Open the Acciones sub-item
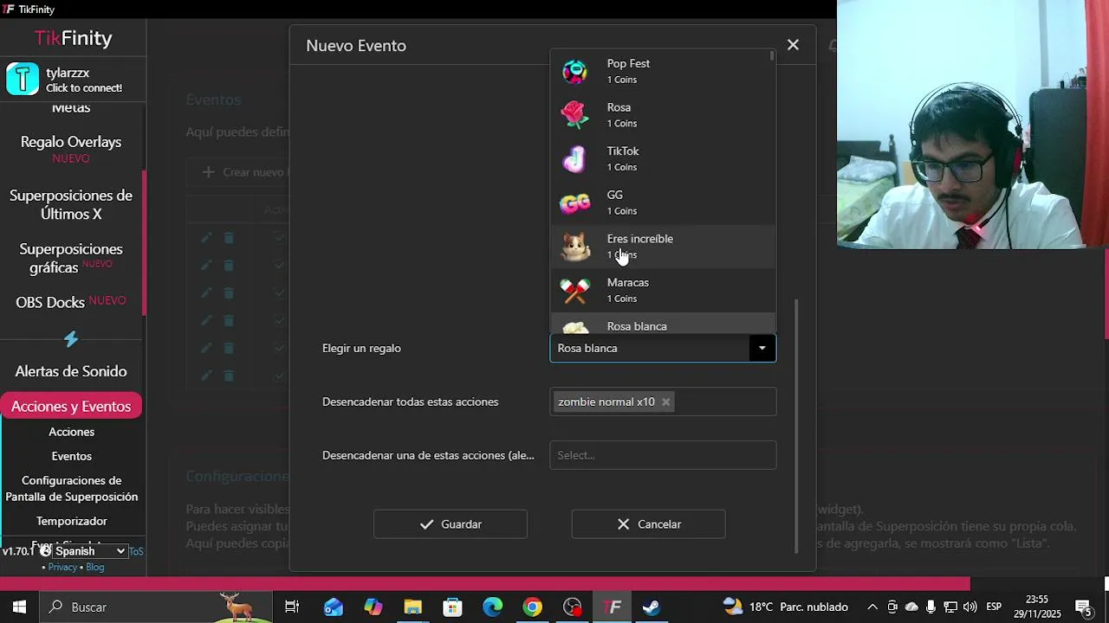1109x623 pixels. tap(71, 432)
